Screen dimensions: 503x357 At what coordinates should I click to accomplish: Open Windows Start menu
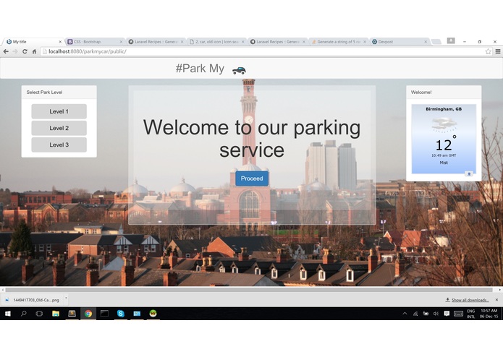8,314
